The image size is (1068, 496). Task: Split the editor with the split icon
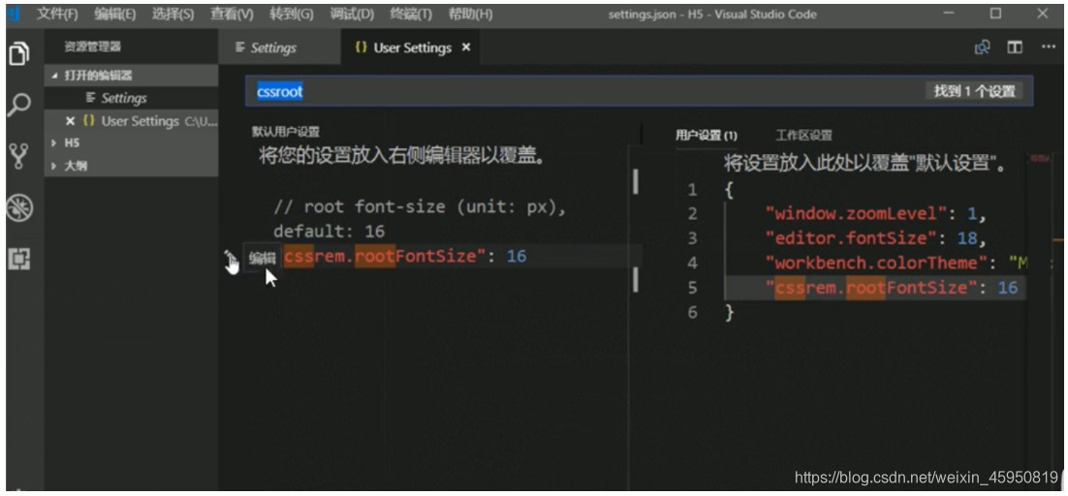pyautogui.click(x=1015, y=47)
